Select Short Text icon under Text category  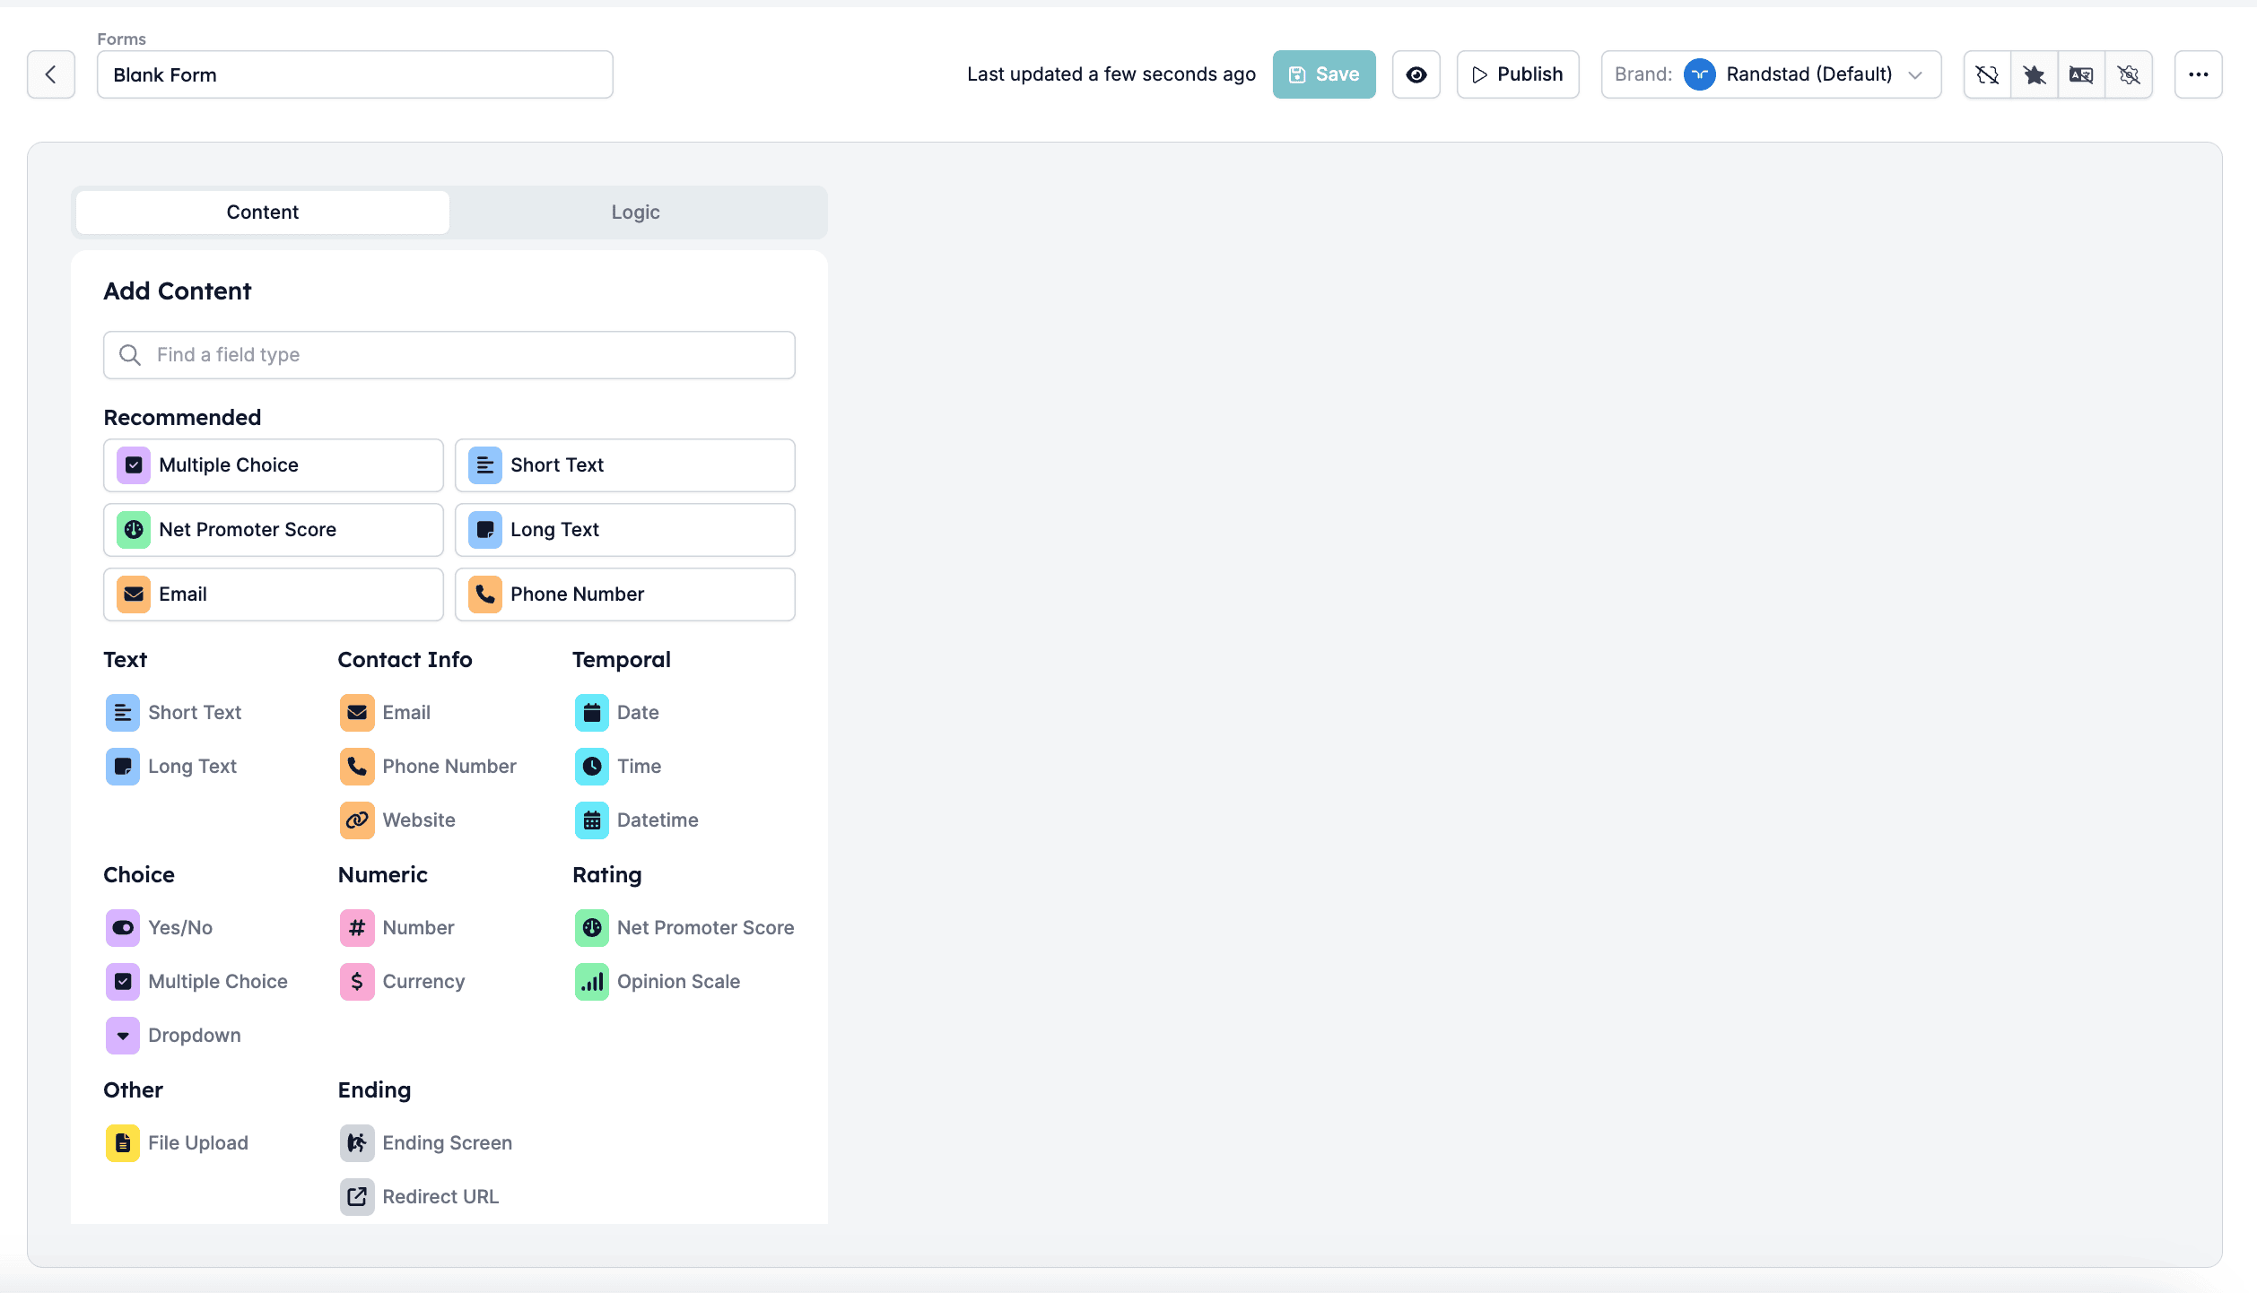coord(122,713)
